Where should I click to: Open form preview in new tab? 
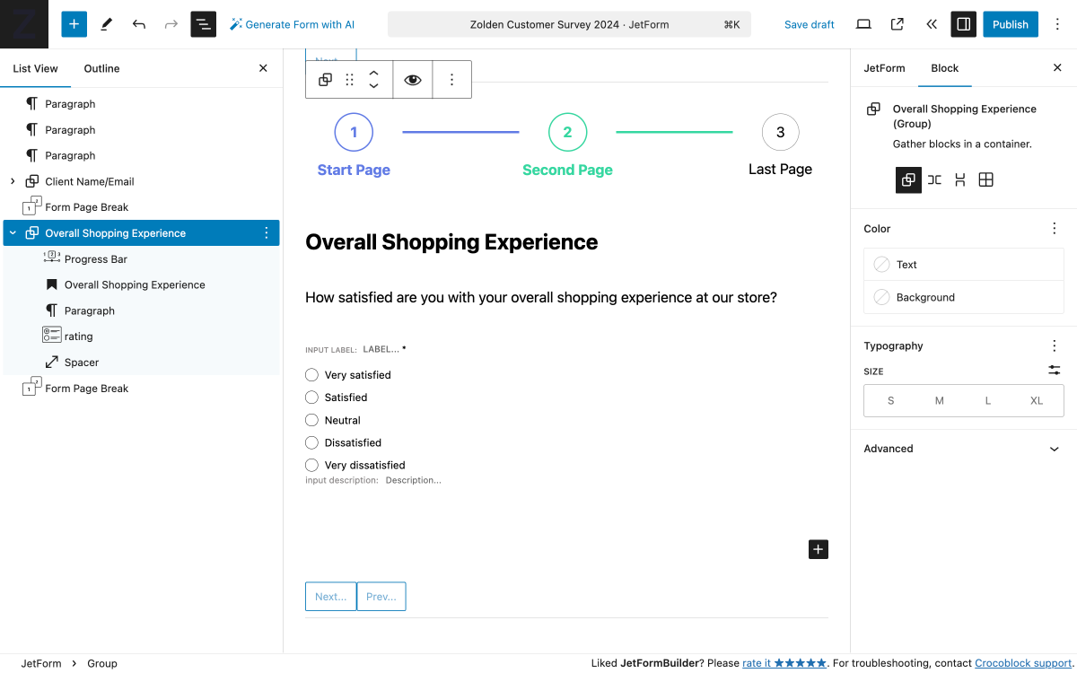pos(897,24)
